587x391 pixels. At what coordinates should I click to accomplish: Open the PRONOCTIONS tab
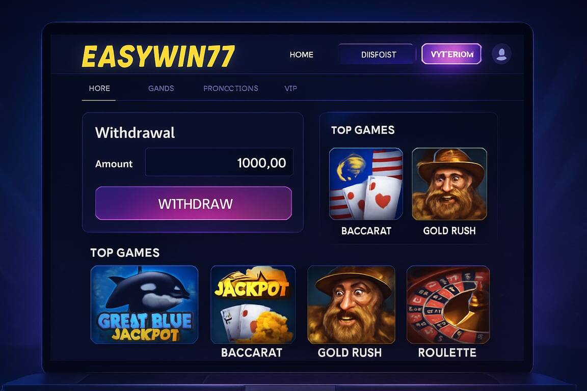pos(231,88)
